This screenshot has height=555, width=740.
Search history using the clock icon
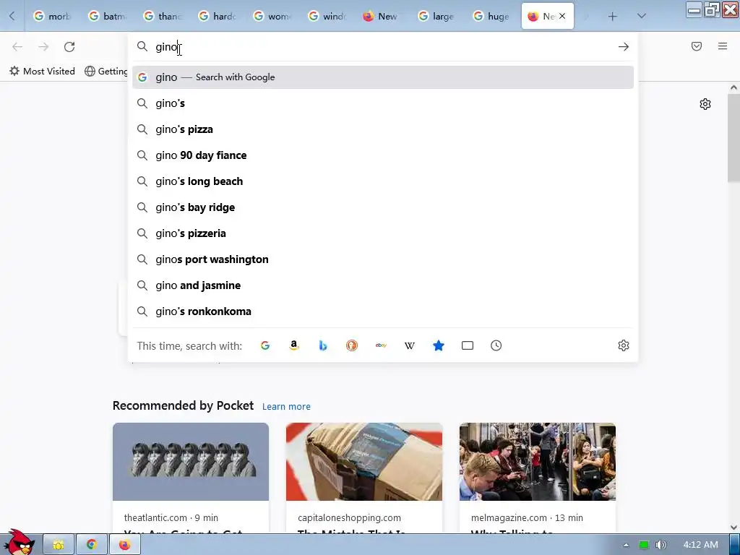click(496, 345)
